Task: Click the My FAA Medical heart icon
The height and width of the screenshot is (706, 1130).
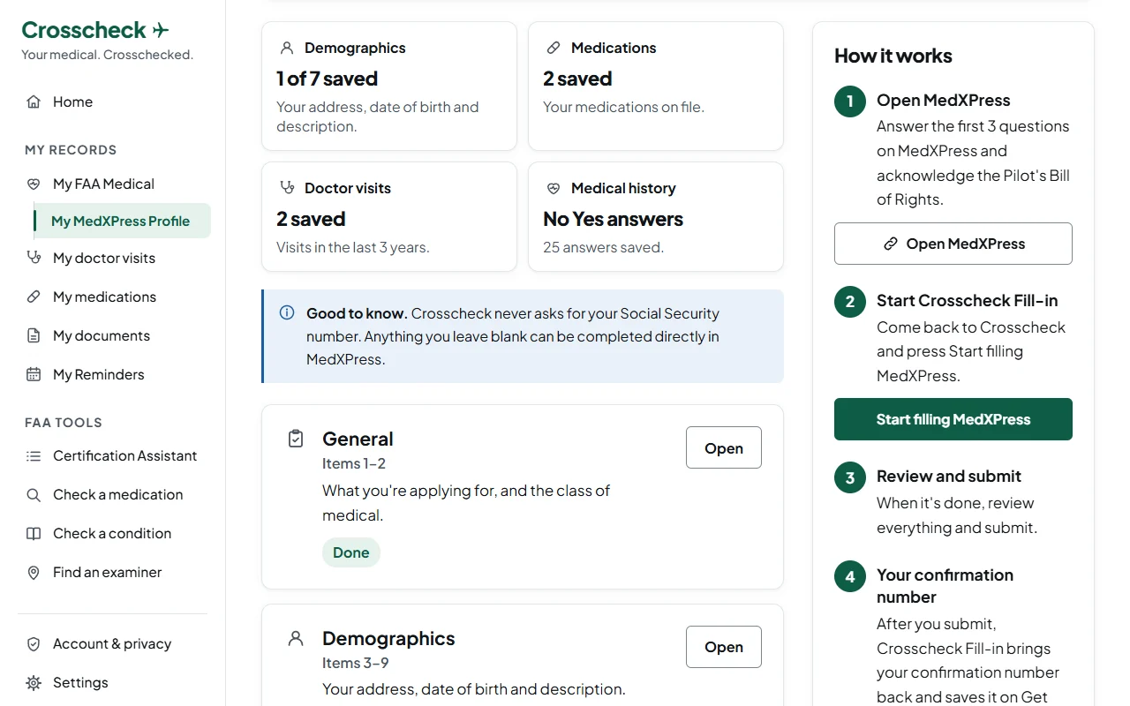Action: click(34, 184)
